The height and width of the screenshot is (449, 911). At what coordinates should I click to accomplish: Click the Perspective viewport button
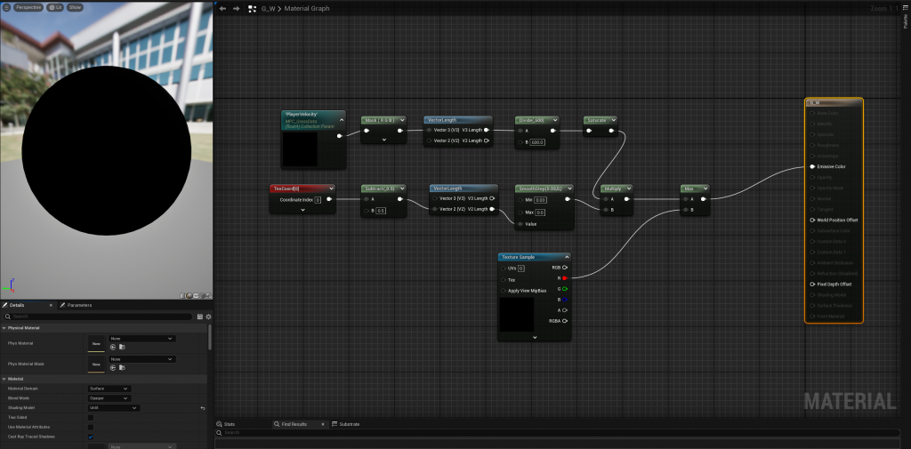[29, 7]
